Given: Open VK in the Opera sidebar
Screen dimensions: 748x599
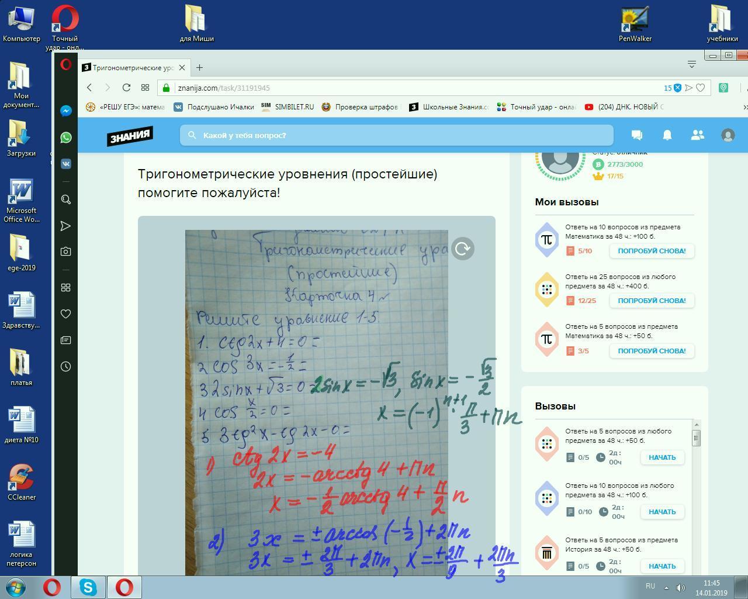Looking at the screenshot, I should pos(66,164).
